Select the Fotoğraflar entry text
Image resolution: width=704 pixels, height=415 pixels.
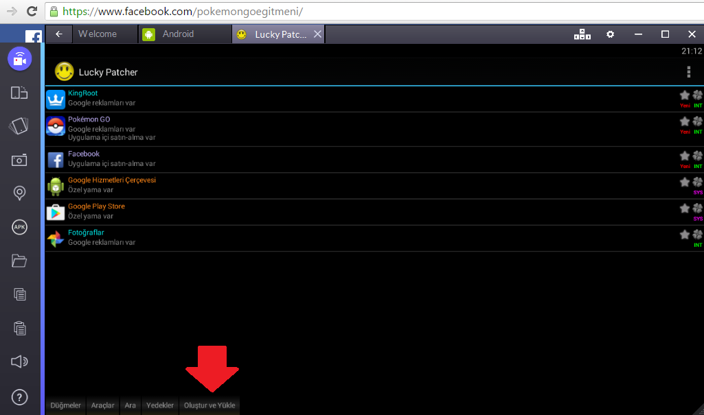(86, 233)
